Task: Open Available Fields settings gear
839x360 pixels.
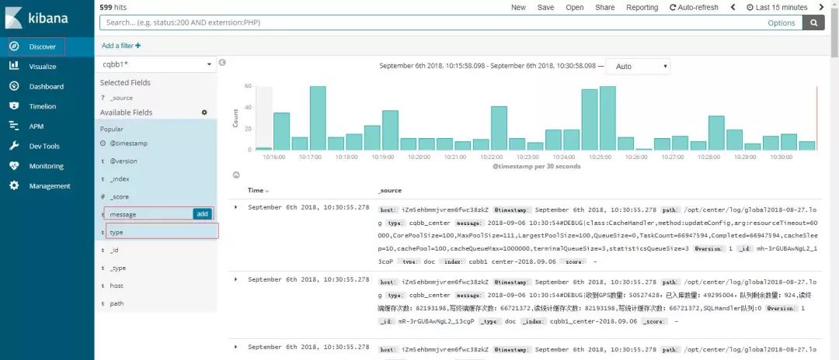Action: click(204, 112)
